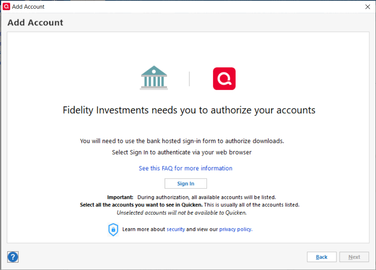
Task: Click the bold 'Select all the accounts' text
Action: [141, 205]
